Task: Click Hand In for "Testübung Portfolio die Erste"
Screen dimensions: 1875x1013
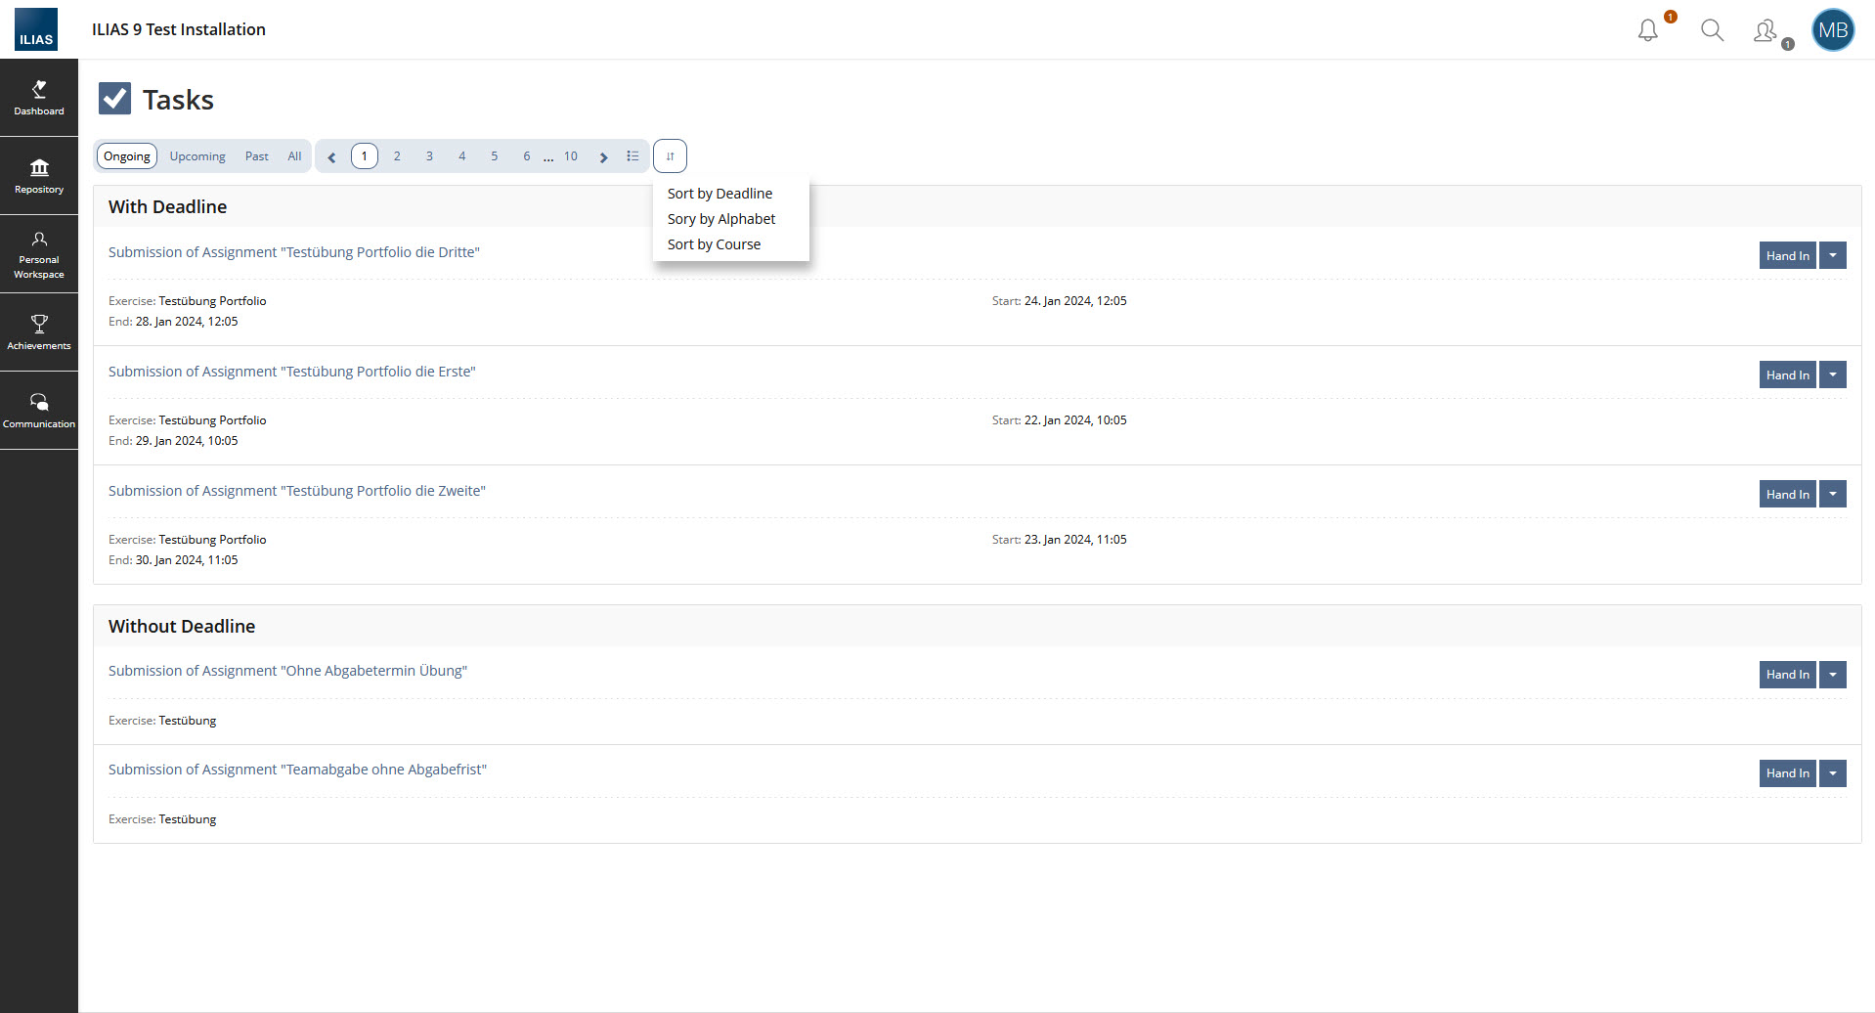Action: (1787, 375)
